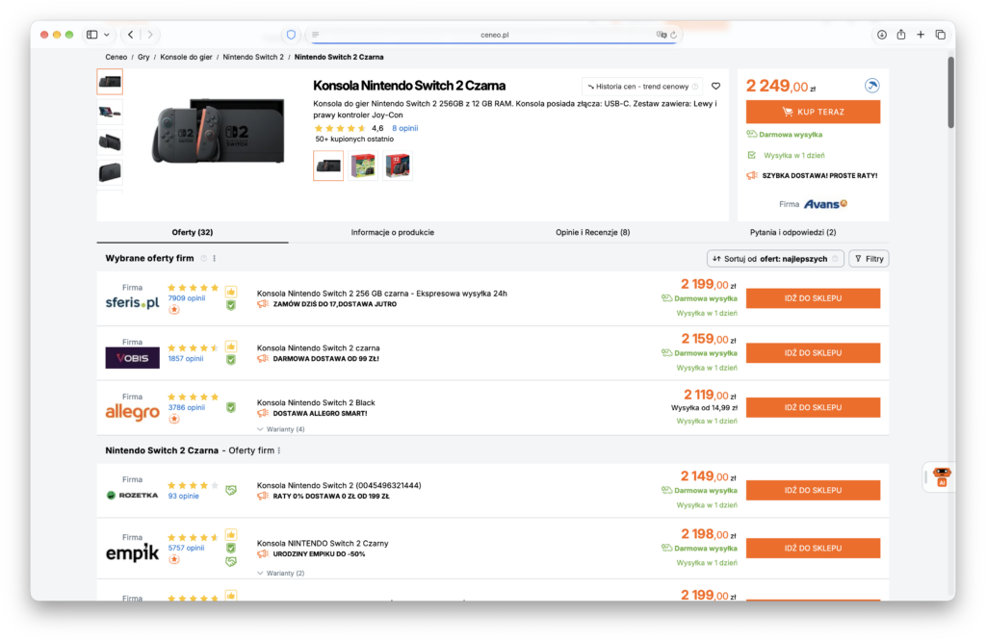
Task: Click thumbs-up badge in sferis.pl row
Action: pos(231,293)
